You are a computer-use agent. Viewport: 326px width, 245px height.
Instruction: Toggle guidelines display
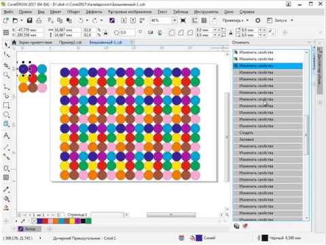pyautogui.click(x=213, y=20)
